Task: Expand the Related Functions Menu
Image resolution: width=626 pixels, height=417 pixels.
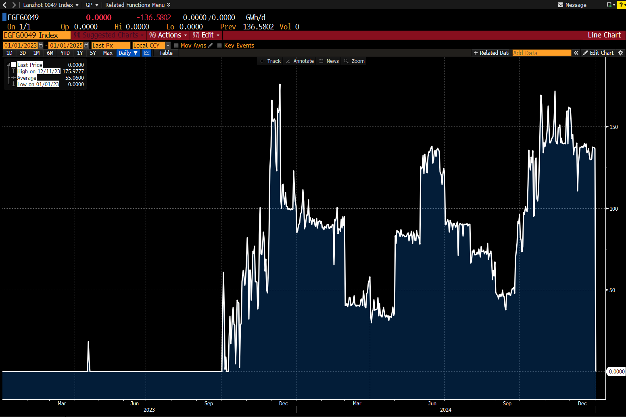Action: coord(138,5)
